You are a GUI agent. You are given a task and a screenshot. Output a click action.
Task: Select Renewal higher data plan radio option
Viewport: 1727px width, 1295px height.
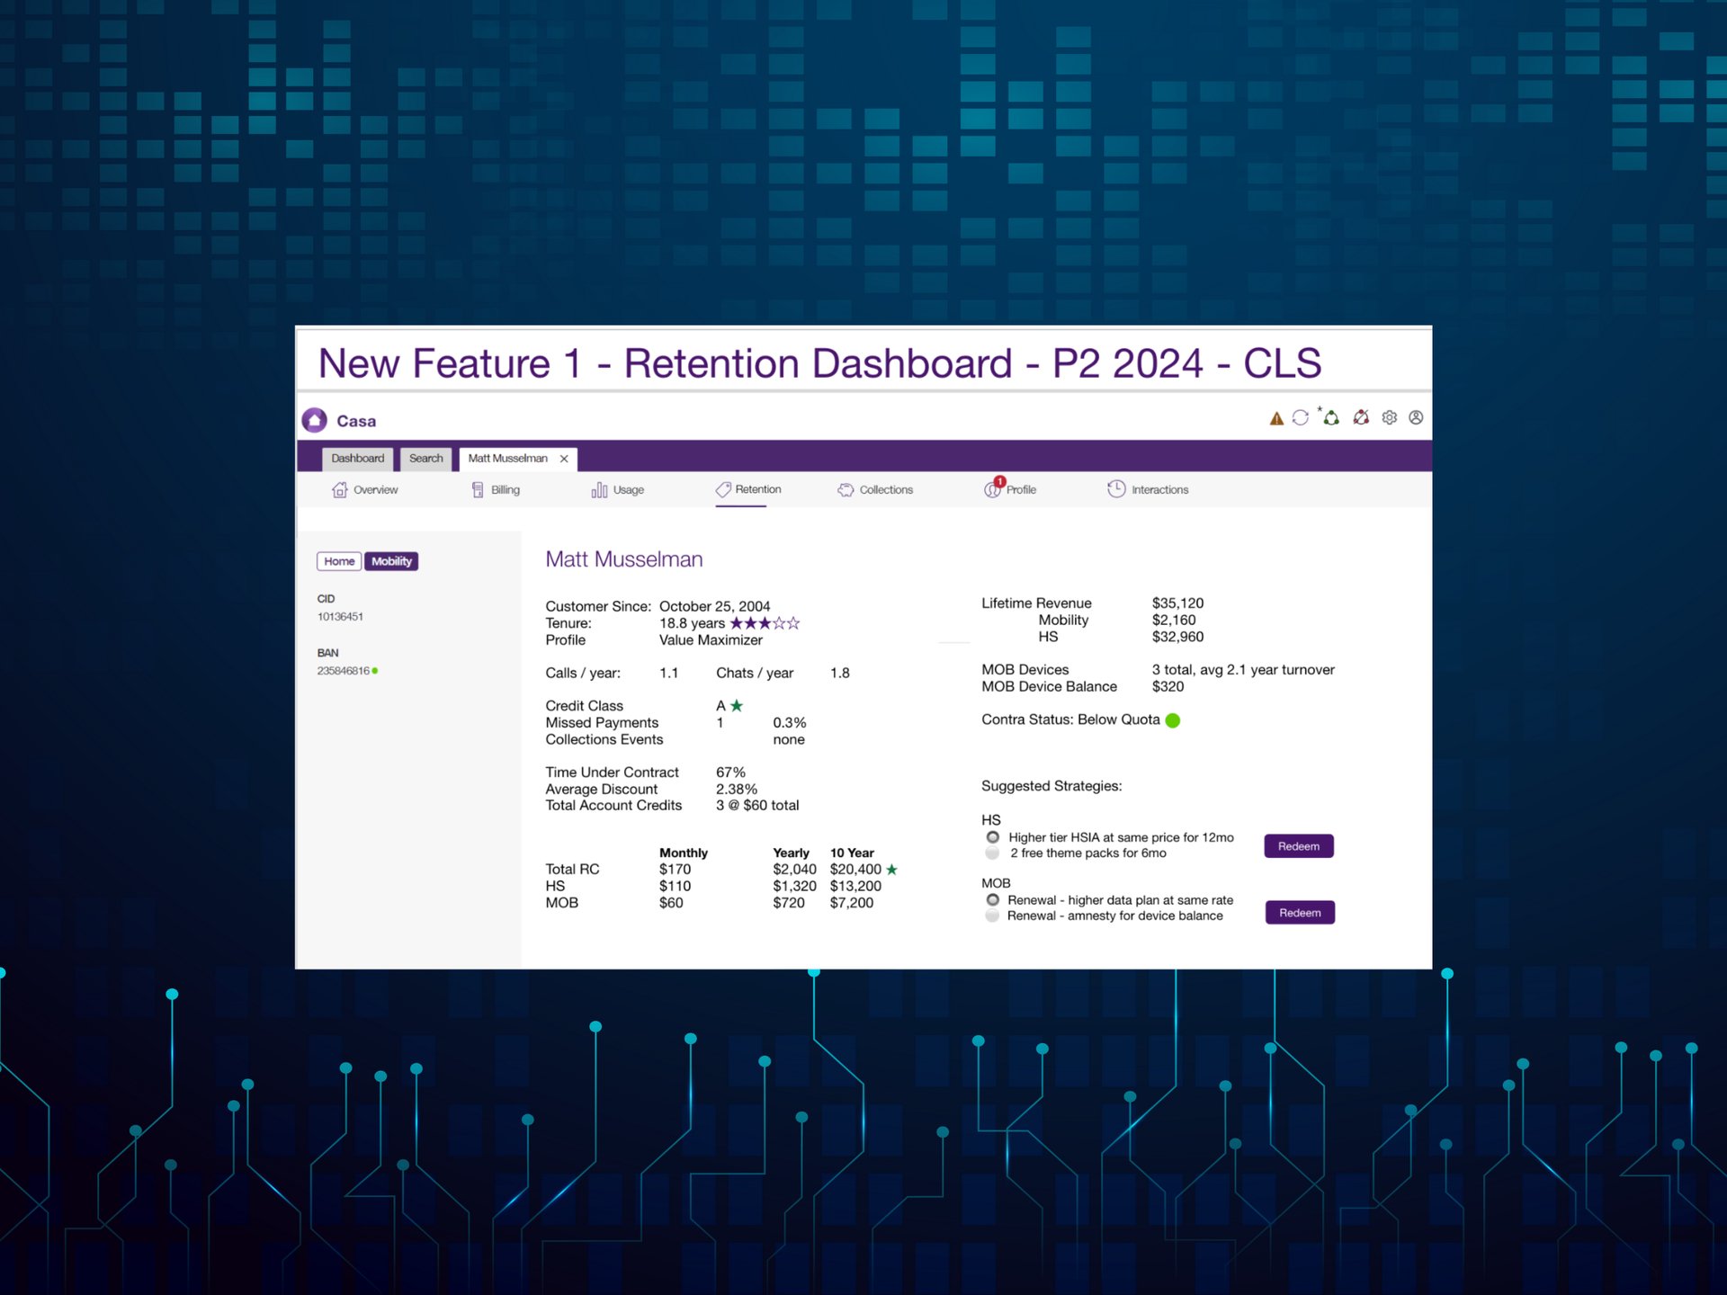coord(992,899)
